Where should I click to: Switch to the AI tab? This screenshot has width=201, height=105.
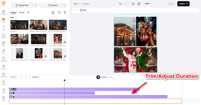click(28, 12)
